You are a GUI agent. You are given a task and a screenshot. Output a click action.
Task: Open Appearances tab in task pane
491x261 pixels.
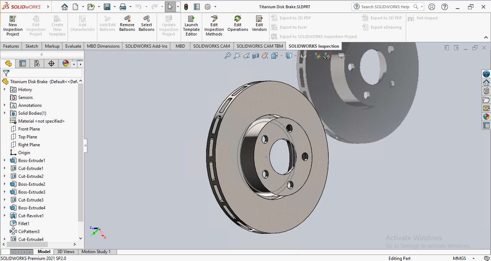tap(486, 117)
